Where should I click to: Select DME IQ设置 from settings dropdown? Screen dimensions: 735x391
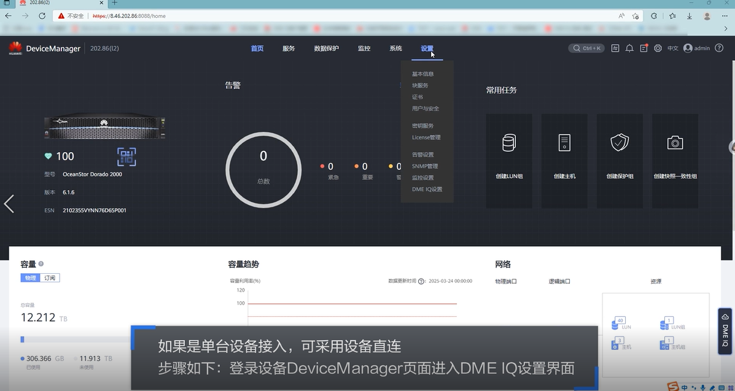coord(427,190)
